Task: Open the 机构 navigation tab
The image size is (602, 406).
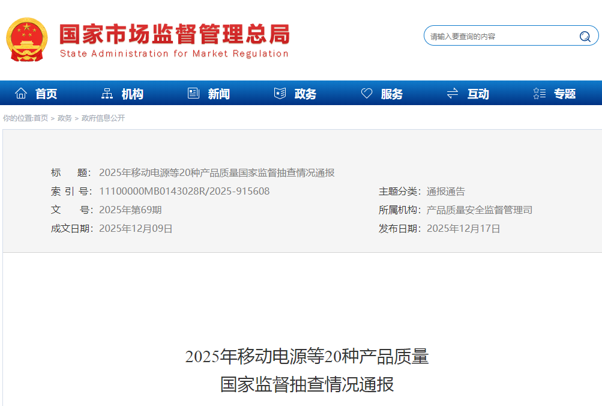Action: pyautogui.click(x=133, y=94)
